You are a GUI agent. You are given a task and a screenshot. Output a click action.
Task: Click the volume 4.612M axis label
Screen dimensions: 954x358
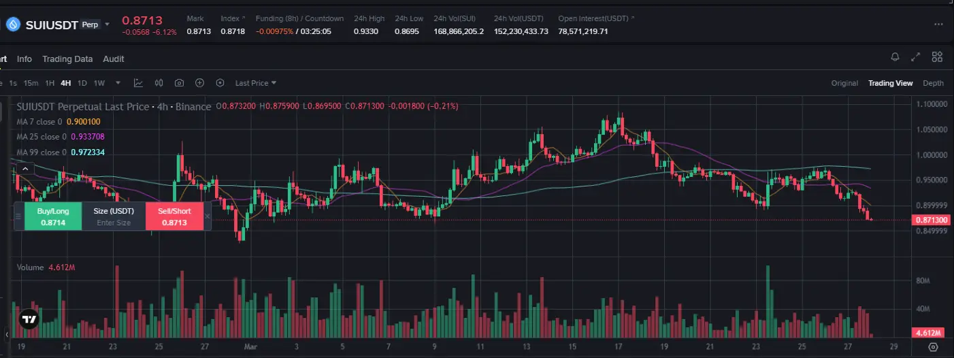pyautogui.click(x=927, y=333)
